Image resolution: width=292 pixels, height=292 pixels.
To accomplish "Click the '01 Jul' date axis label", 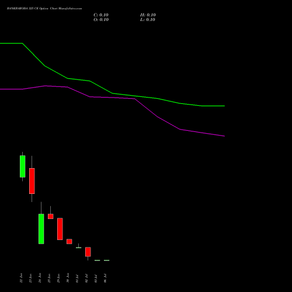I will pos(77,279).
